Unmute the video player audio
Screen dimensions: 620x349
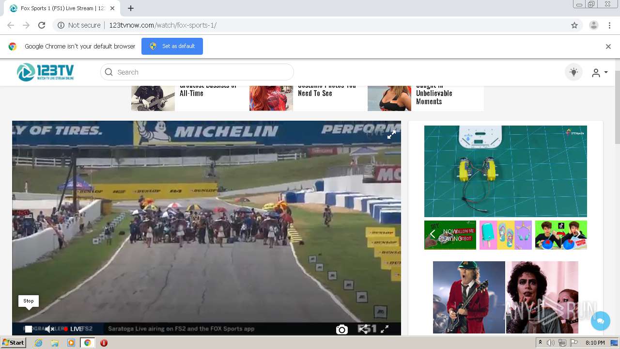tap(49, 329)
